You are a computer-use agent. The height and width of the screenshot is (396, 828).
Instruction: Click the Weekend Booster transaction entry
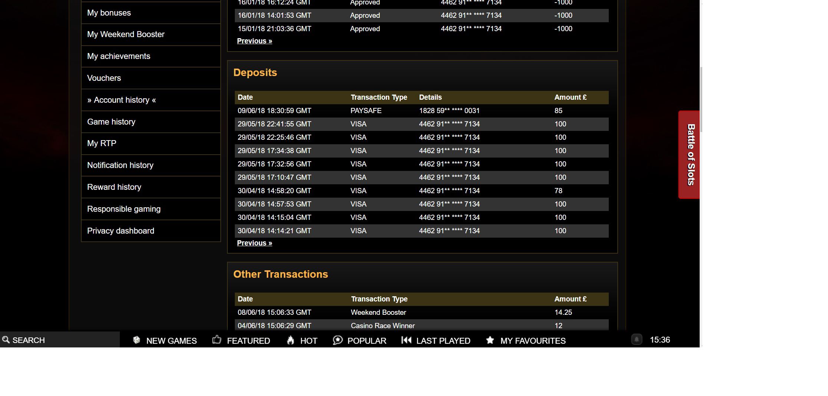pyautogui.click(x=378, y=313)
